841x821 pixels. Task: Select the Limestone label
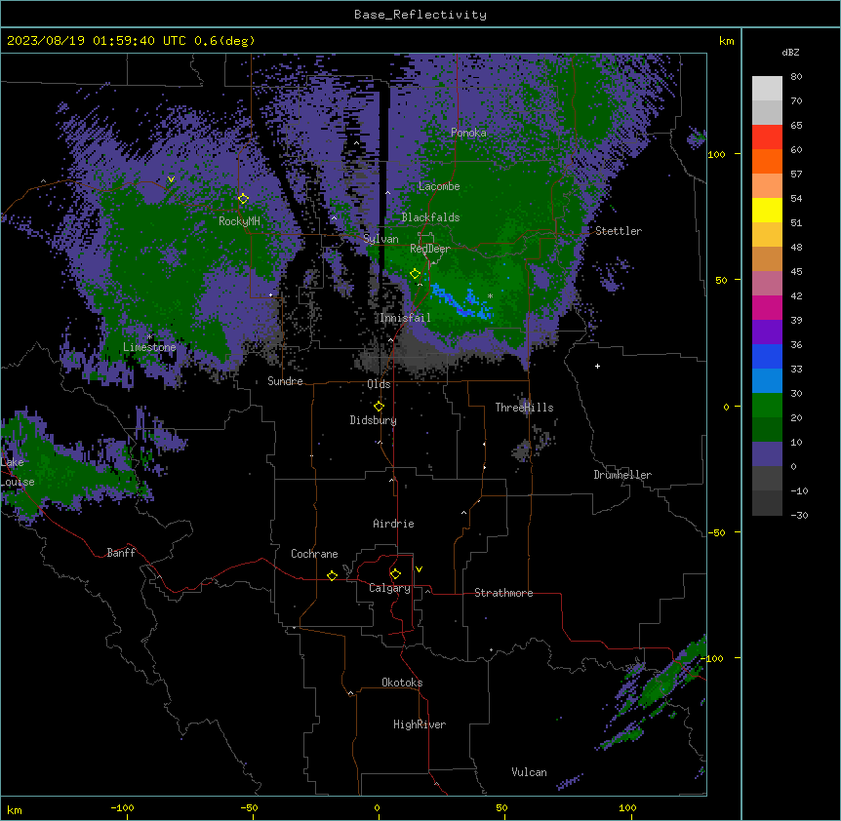[x=149, y=347]
